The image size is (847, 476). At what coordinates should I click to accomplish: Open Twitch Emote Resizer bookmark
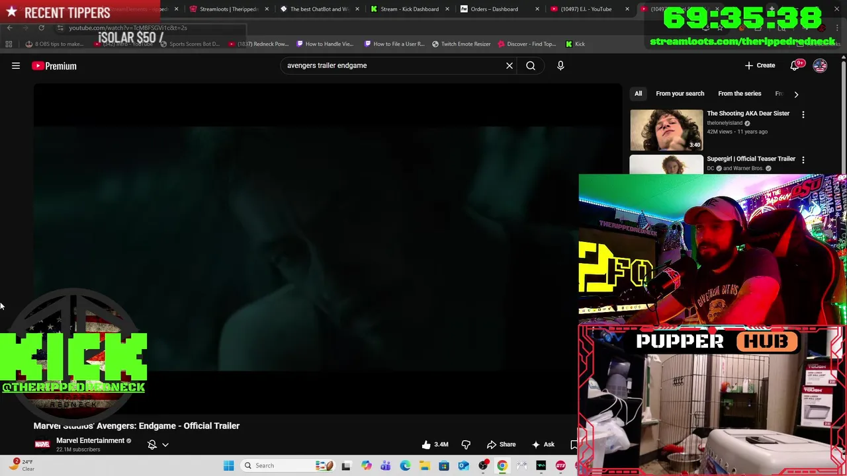pyautogui.click(x=461, y=44)
